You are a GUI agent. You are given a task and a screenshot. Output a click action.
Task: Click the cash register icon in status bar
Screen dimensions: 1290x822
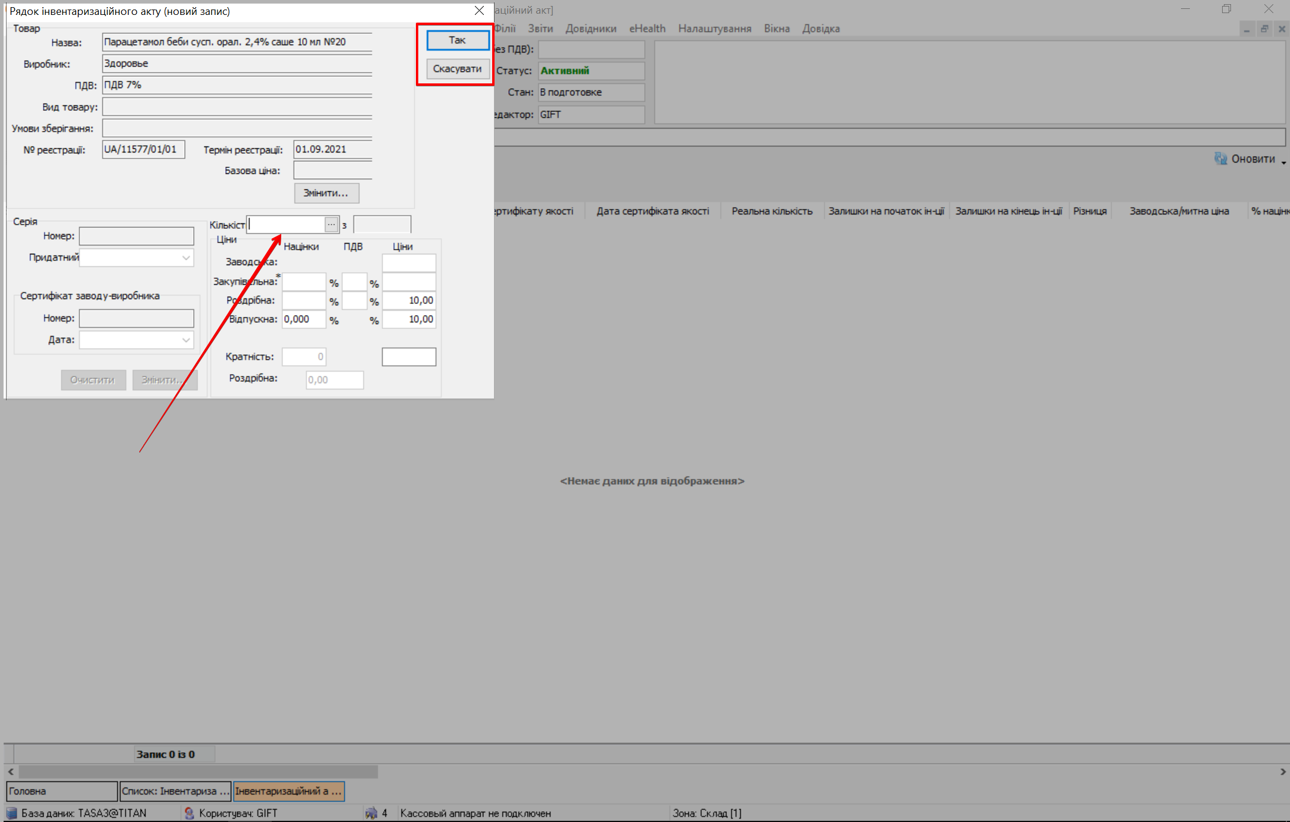click(x=371, y=813)
